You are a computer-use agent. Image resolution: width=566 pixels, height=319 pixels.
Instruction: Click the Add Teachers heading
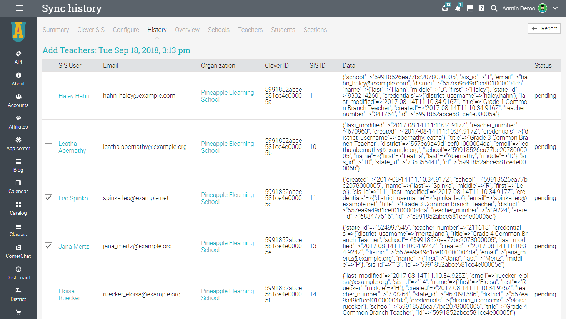[x=116, y=50]
